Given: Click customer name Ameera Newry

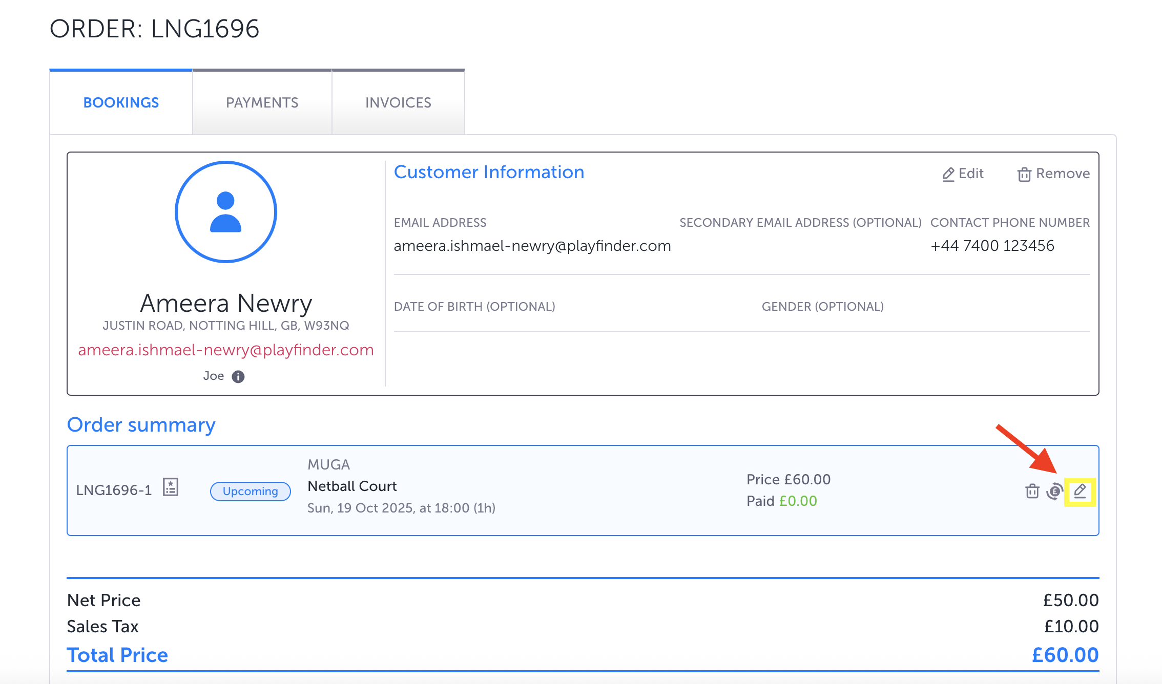Looking at the screenshot, I should click(226, 303).
